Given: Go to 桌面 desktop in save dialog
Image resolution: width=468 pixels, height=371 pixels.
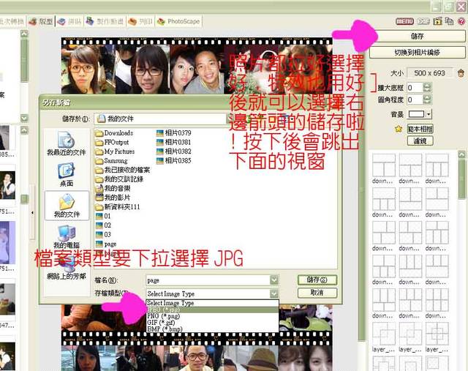Looking at the screenshot, I should pyautogui.click(x=67, y=175).
